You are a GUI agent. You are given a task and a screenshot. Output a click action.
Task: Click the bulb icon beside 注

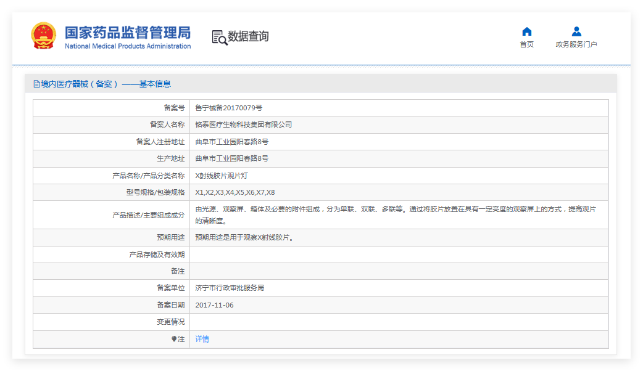[174, 339]
